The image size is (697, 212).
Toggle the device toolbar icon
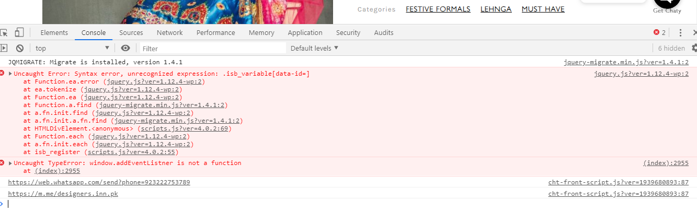pos(19,32)
